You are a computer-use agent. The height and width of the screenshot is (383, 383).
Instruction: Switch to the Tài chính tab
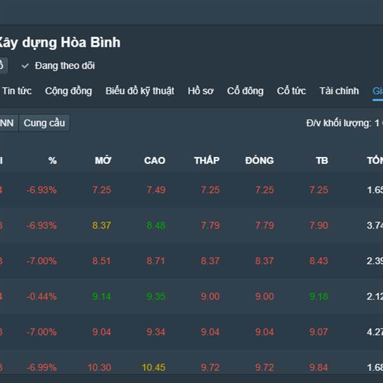click(x=339, y=91)
